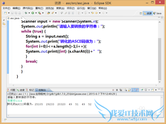Click the New file wizard icon
Image resolution: width=166 pixels, height=124 pixels.
click(x=5, y=13)
